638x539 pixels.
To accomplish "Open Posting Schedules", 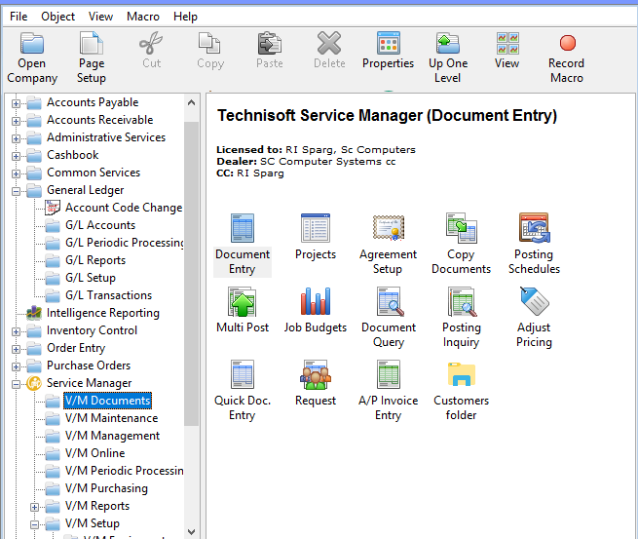I will click(534, 228).
